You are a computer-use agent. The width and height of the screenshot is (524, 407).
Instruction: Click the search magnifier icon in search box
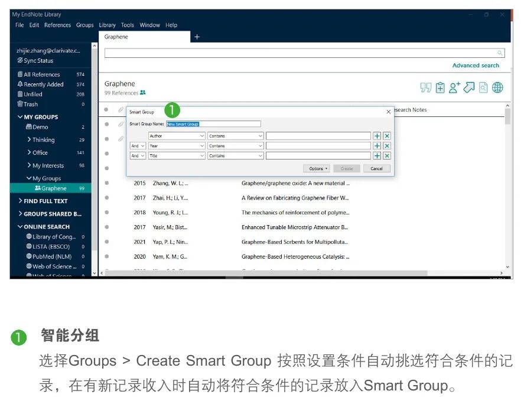(x=500, y=53)
